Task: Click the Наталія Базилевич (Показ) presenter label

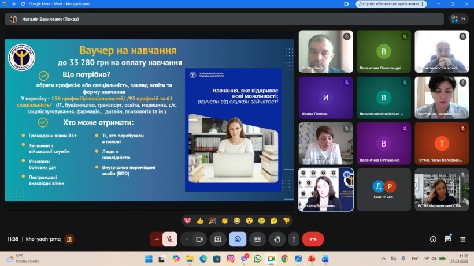Action: tap(50, 19)
